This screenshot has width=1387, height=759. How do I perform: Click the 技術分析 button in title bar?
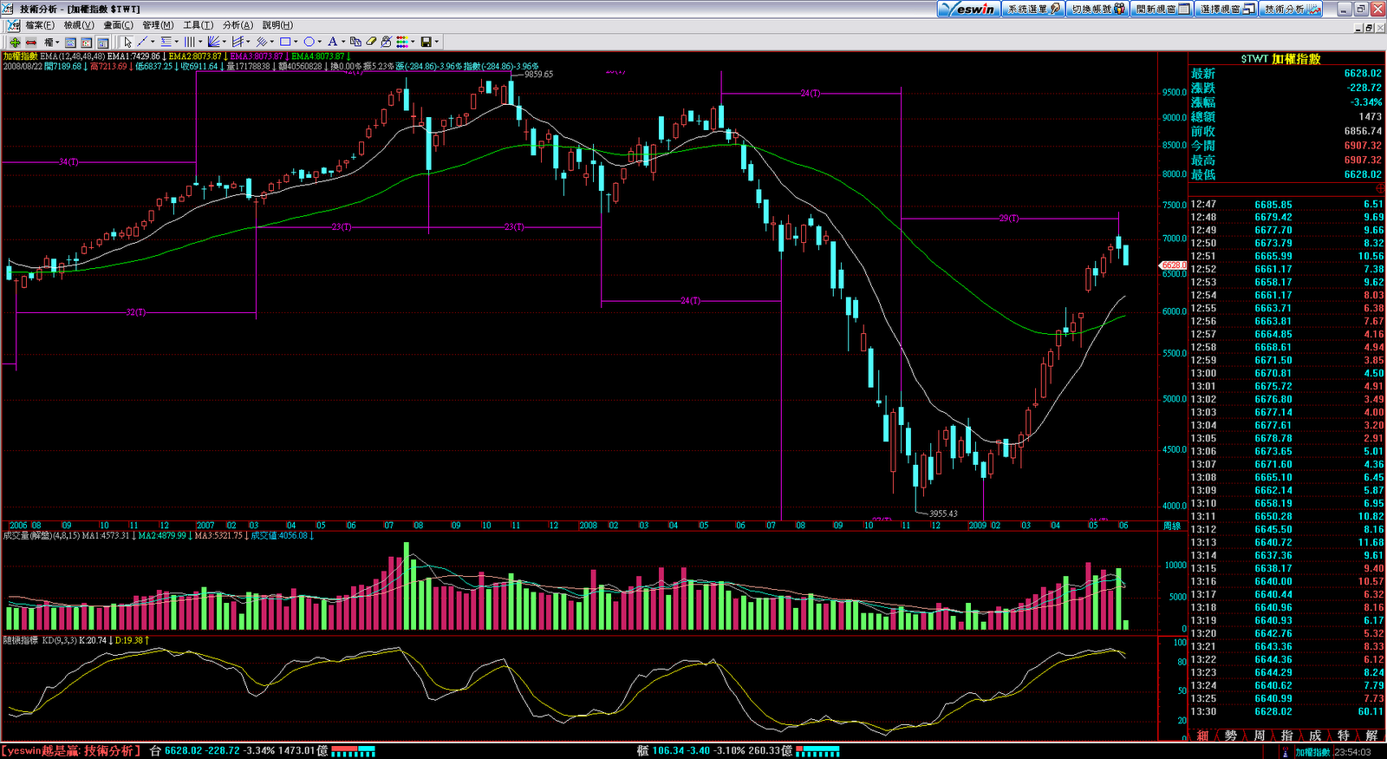[1291, 9]
